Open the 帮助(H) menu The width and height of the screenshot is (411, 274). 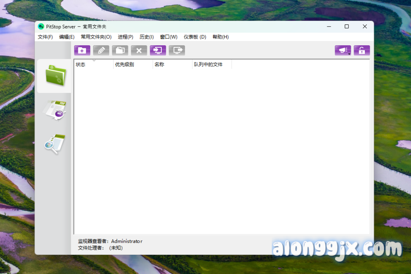point(220,37)
